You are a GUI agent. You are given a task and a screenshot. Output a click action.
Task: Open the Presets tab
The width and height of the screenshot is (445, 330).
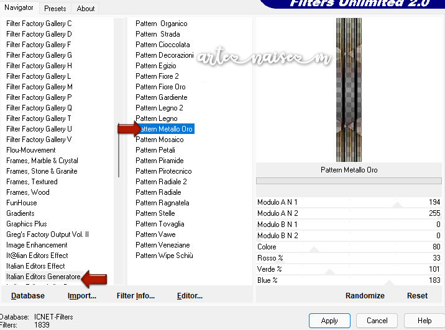[55, 9]
